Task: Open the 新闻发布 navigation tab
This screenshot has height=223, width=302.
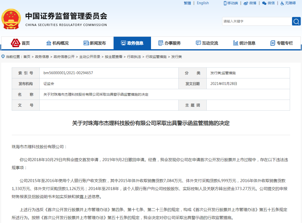Action: pyautogui.click(x=95, y=43)
